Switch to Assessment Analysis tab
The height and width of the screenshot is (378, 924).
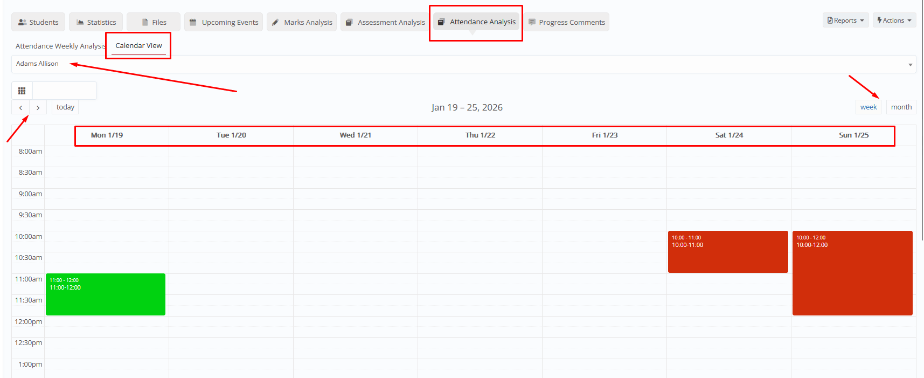(x=385, y=22)
